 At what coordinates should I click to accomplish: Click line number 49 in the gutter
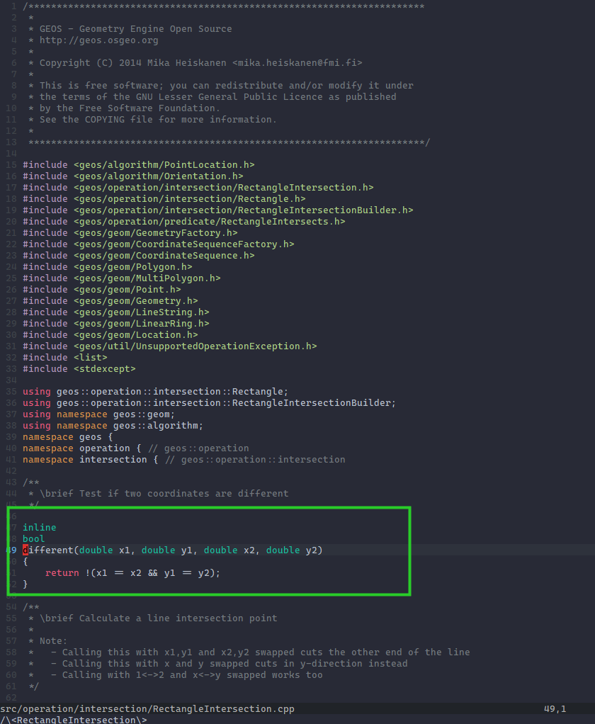pos(11,550)
